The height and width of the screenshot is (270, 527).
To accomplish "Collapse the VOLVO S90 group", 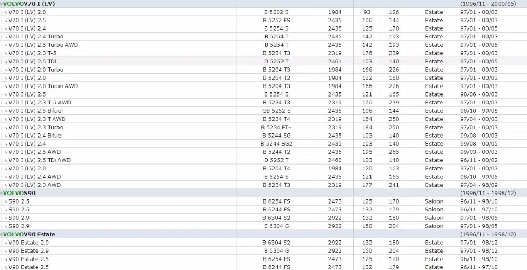I will (2, 194).
